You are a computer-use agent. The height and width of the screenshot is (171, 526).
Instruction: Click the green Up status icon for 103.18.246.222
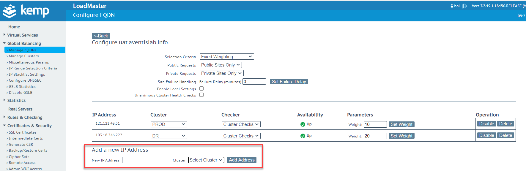[303, 136]
